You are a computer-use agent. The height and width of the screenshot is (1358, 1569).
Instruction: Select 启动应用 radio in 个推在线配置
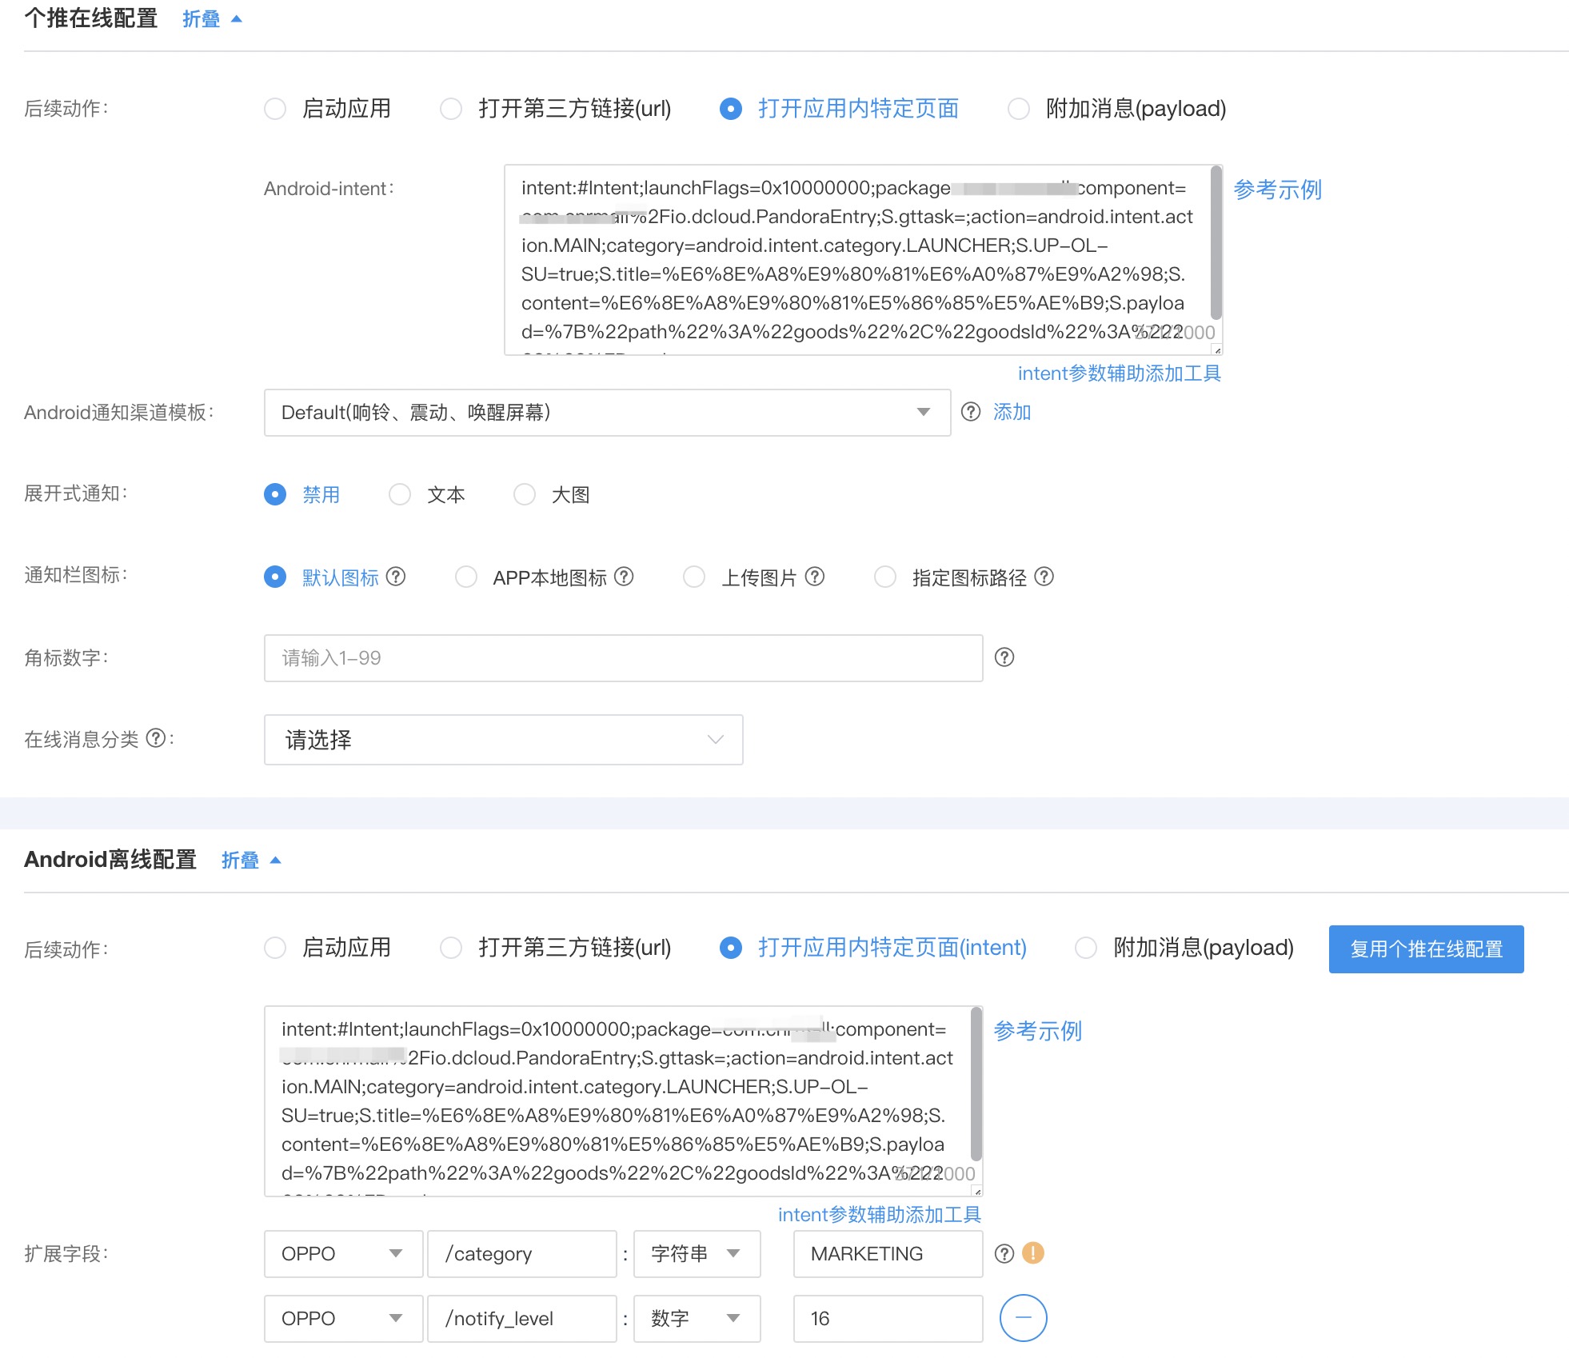[275, 109]
